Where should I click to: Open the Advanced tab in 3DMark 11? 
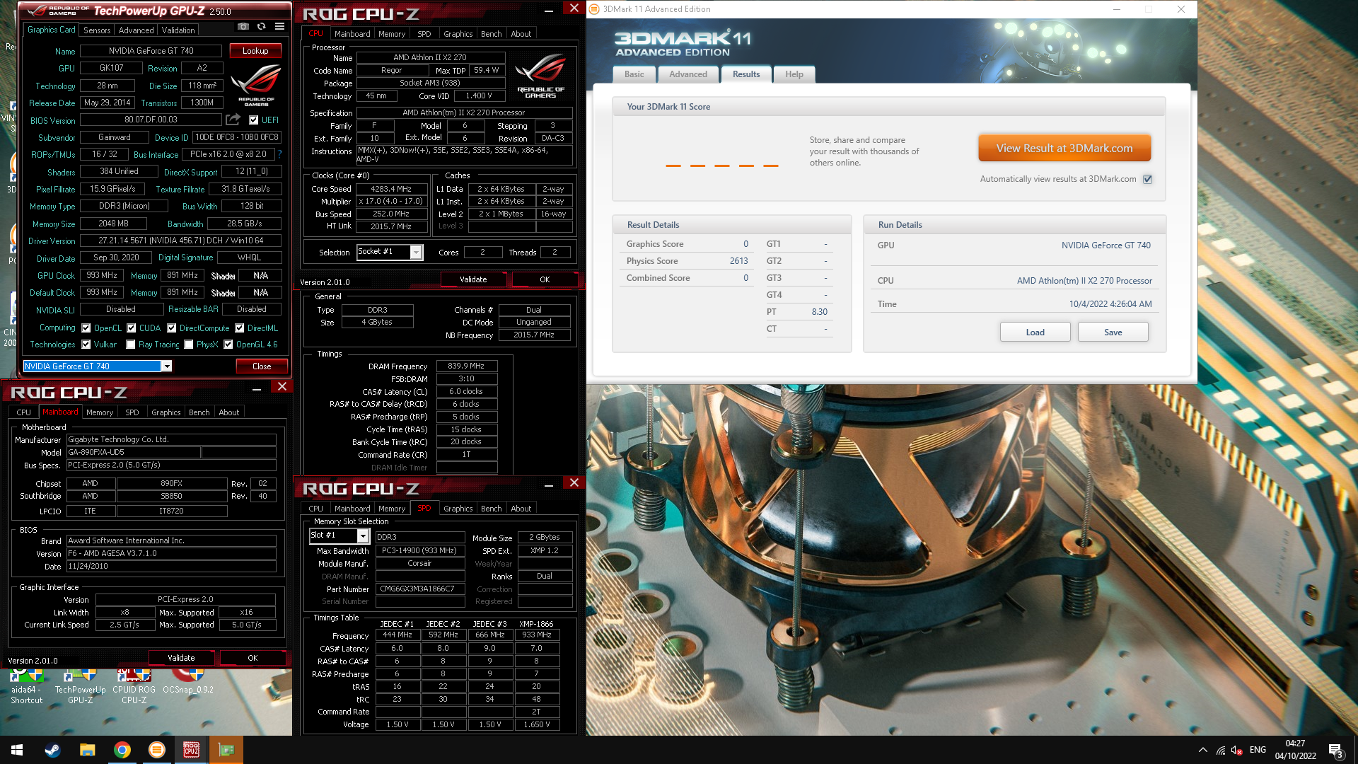tap(688, 74)
